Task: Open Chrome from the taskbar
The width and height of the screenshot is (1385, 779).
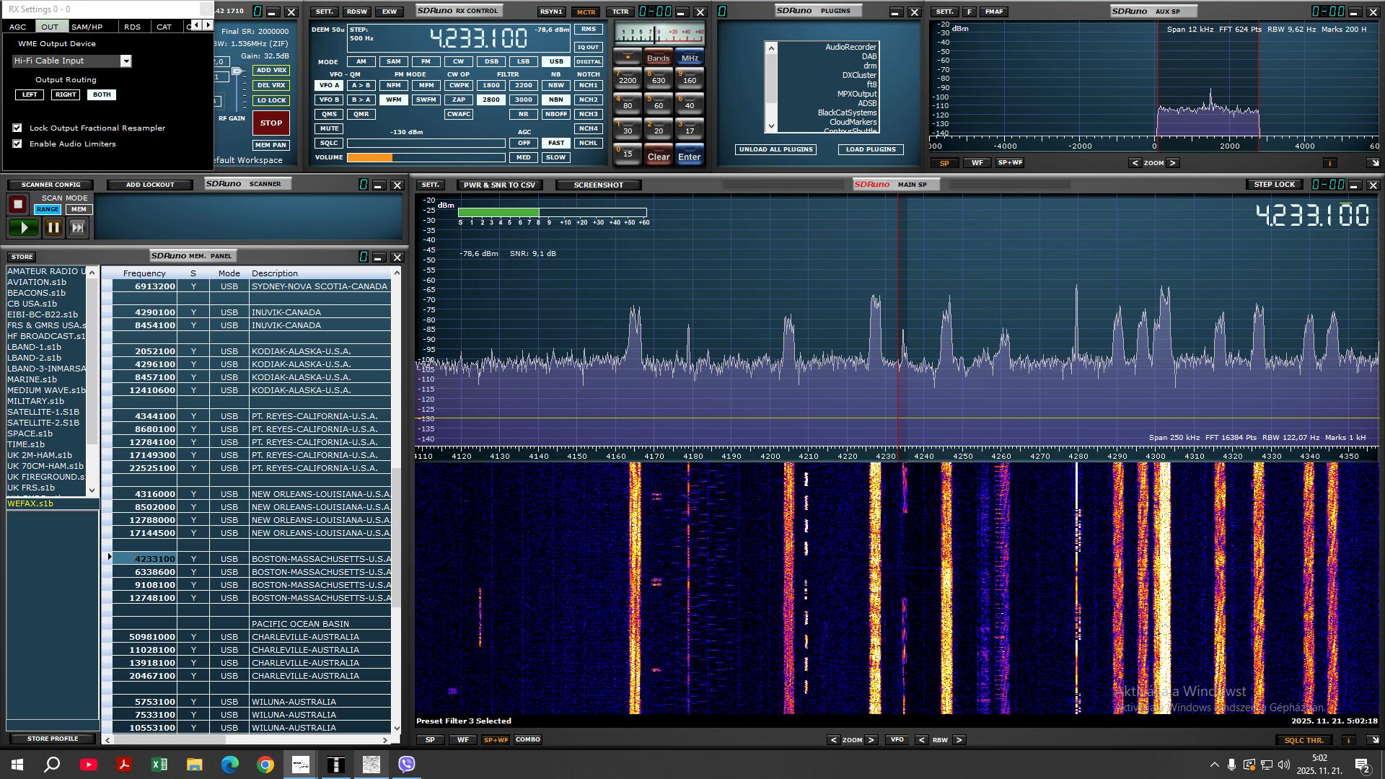Action: point(265,765)
